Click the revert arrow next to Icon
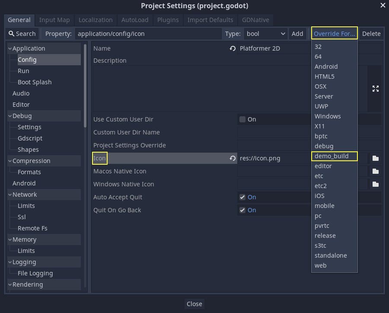Viewport: 389px width, 313px height. click(x=233, y=159)
